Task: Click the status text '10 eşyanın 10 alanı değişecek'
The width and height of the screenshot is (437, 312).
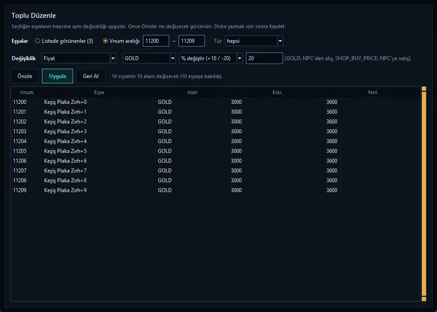Action: 145,76
